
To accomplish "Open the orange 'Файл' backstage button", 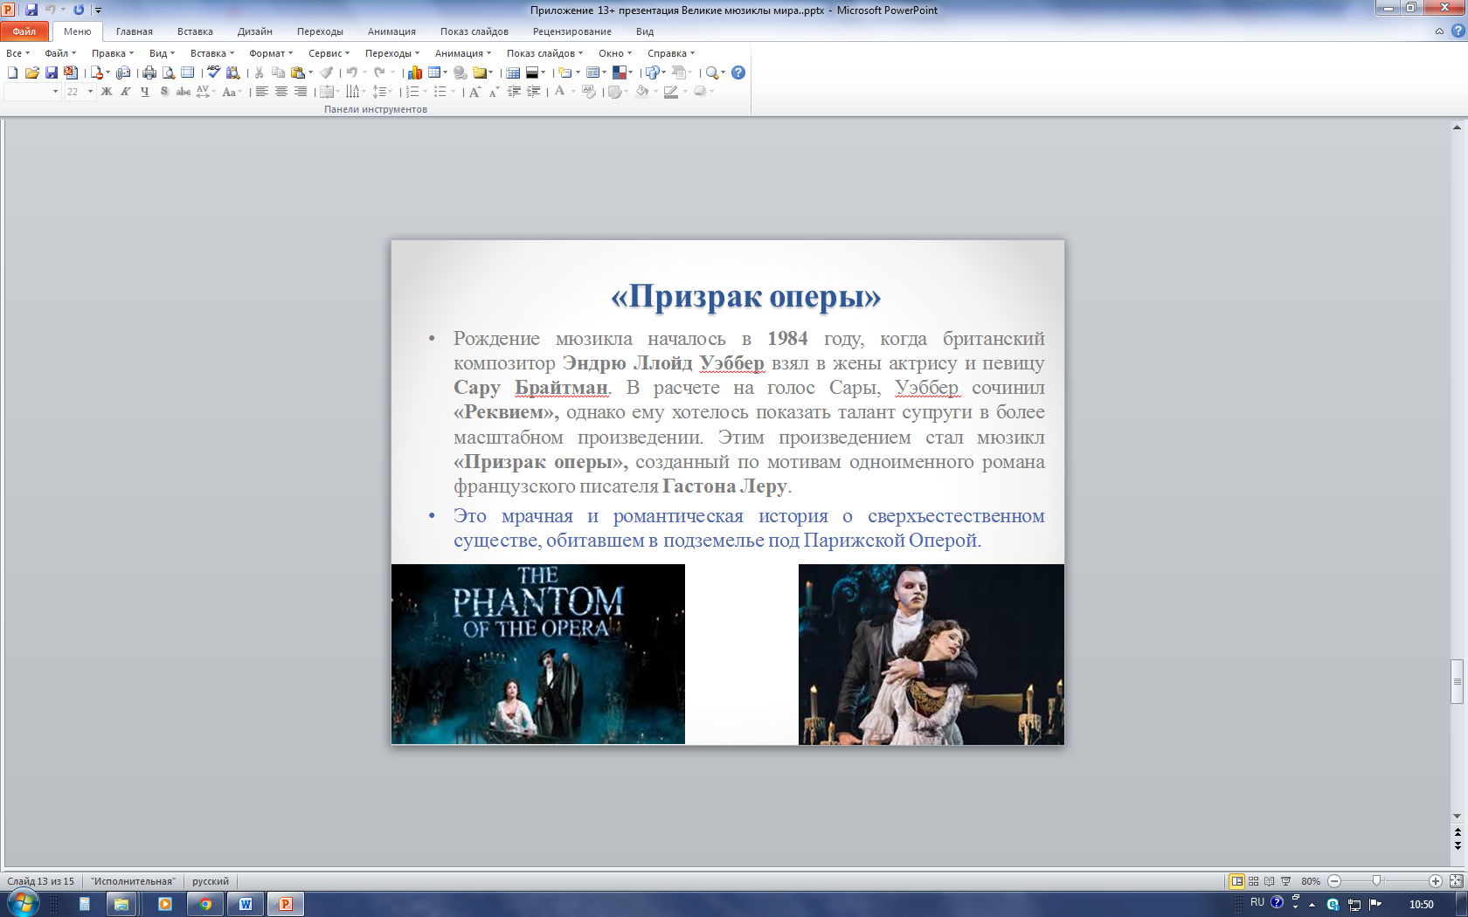I will click(24, 31).
